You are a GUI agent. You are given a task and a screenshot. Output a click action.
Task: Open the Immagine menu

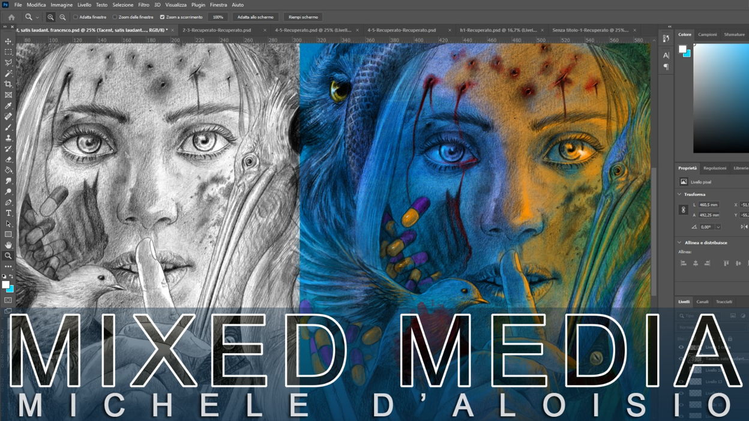[62, 5]
